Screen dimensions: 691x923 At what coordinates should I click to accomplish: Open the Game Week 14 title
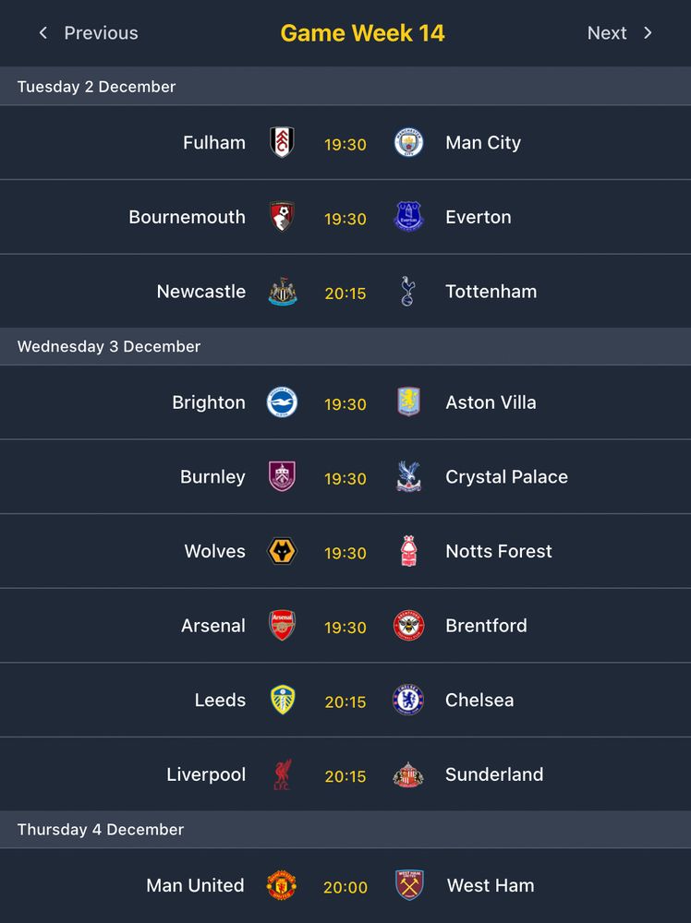[362, 33]
